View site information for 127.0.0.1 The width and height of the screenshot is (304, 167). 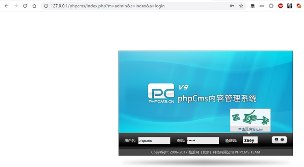(x=46, y=6)
